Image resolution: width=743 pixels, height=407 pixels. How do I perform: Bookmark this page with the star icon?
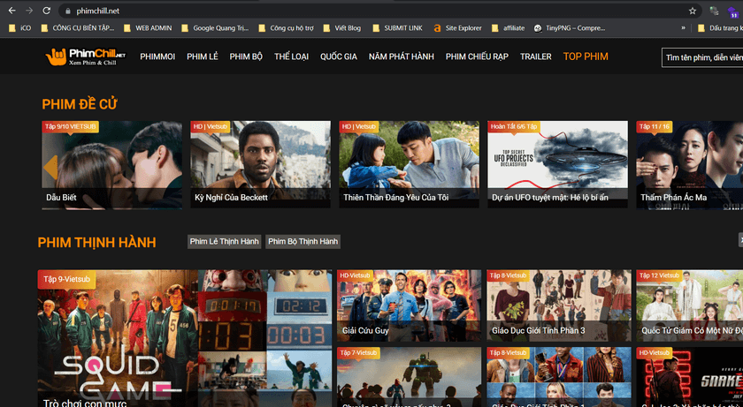(693, 11)
